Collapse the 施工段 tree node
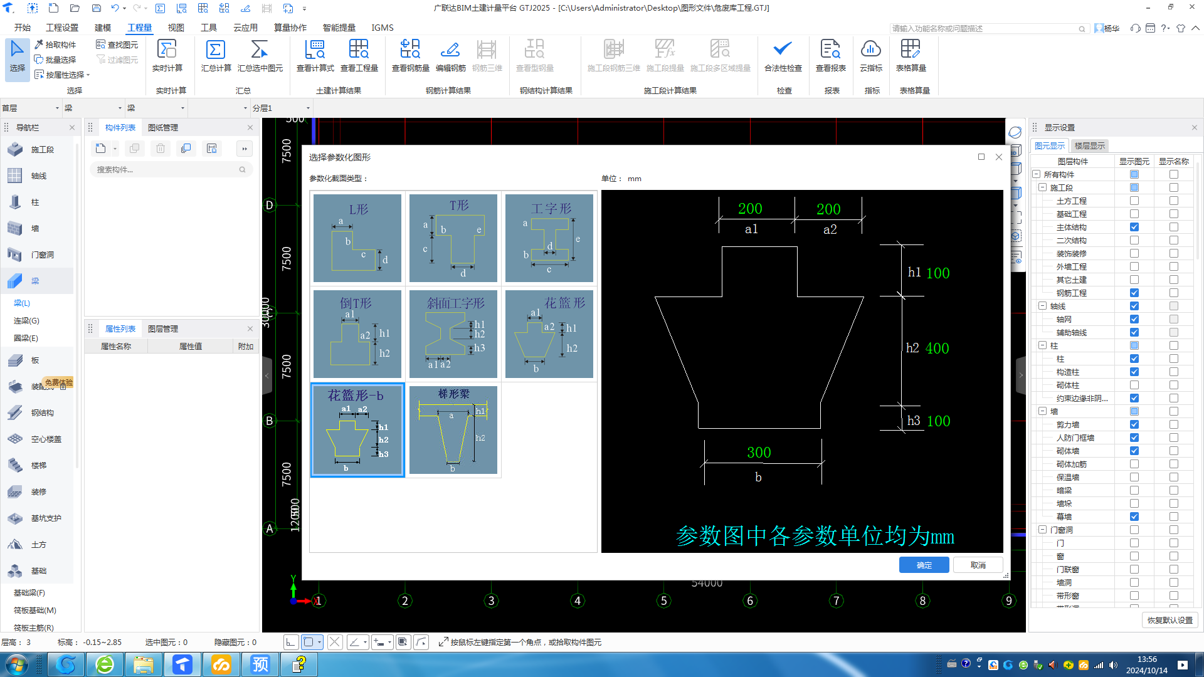 pos(1042,187)
